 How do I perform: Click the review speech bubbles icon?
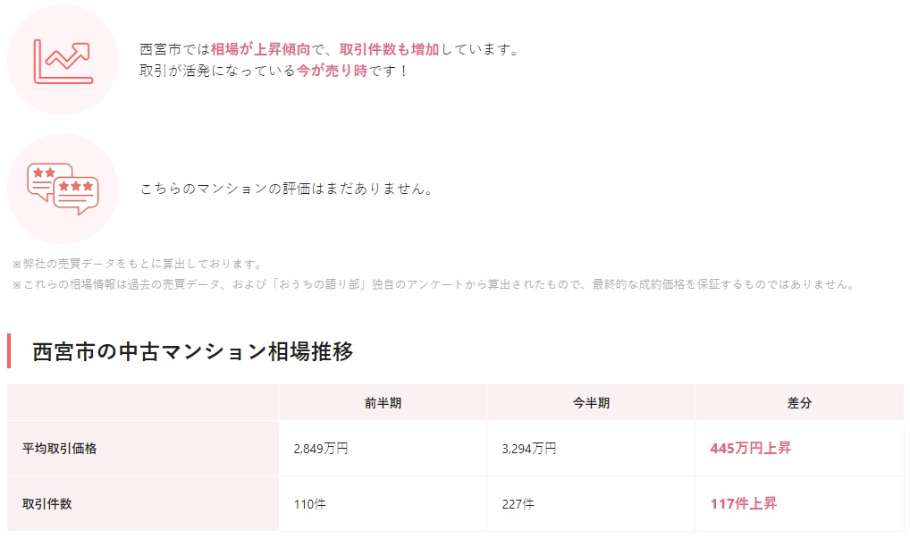(63, 189)
